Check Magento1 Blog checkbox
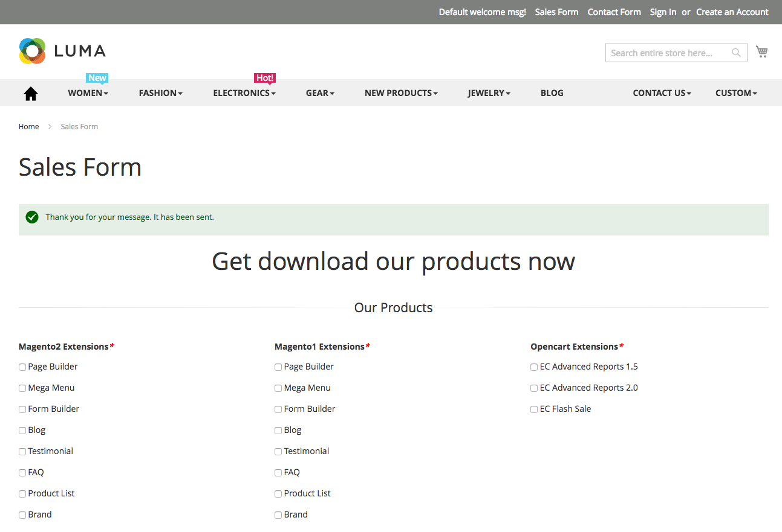782x532 pixels. point(278,431)
